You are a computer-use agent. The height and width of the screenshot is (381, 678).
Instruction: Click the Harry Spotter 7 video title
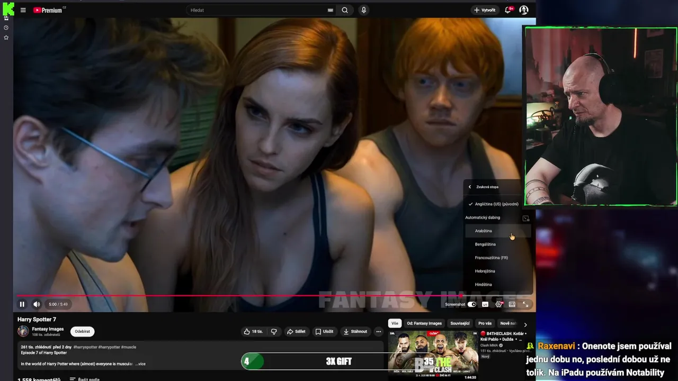(x=37, y=320)
